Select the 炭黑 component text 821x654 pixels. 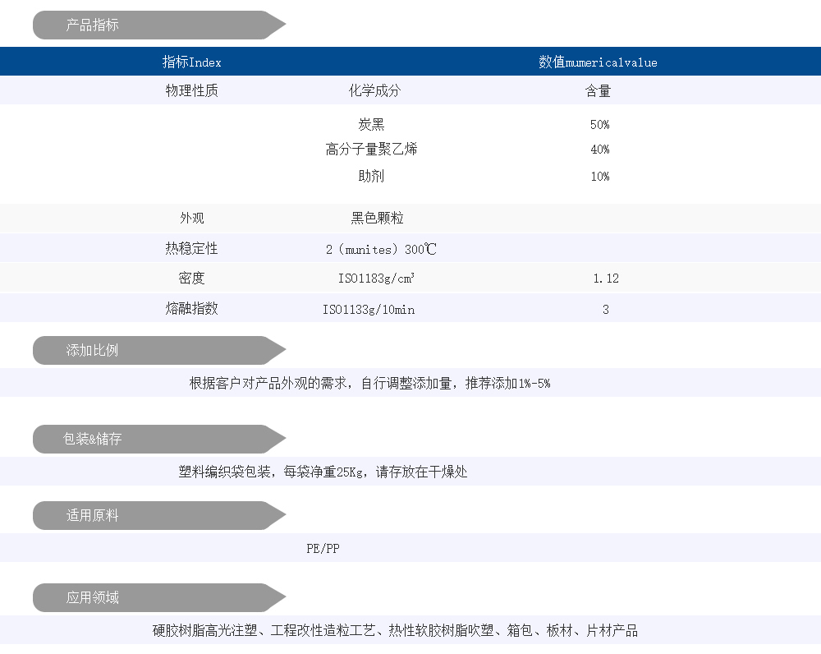coord(371,125)
